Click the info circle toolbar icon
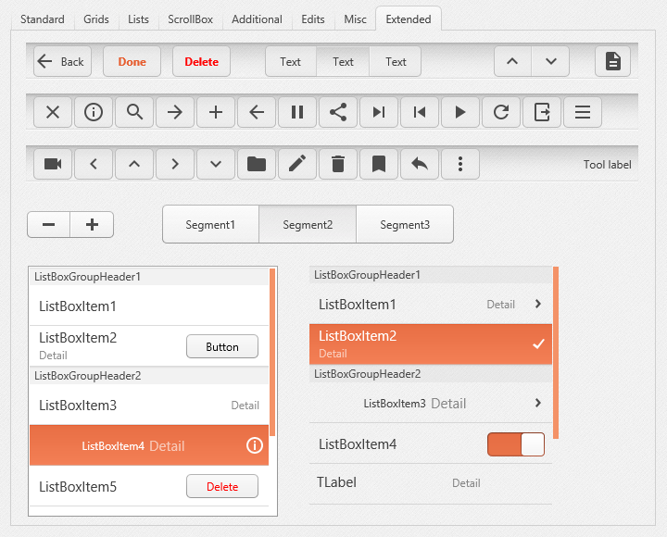Screen dimensions: 667x537 point(94,112)
